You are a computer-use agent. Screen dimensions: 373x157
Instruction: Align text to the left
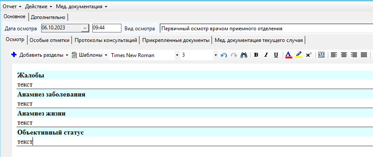coord(334,55)
